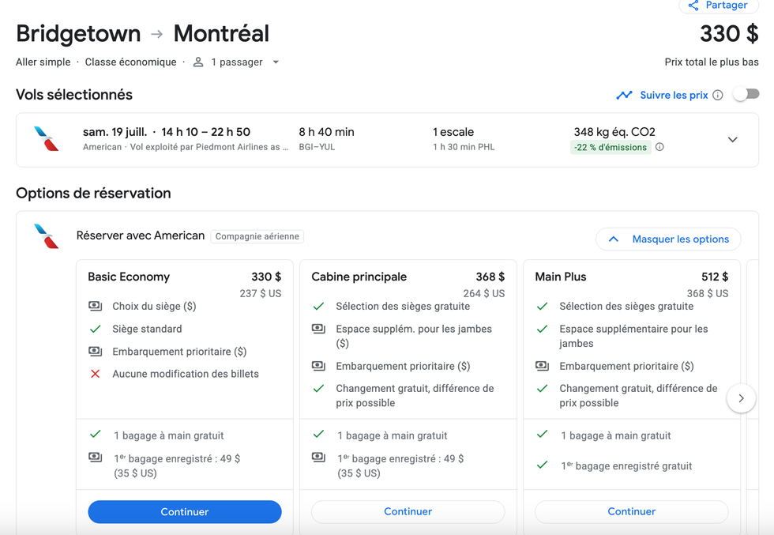Continue with the Basic Economy fare
Screen dimensions: 774x535
(x=184, y=512)
